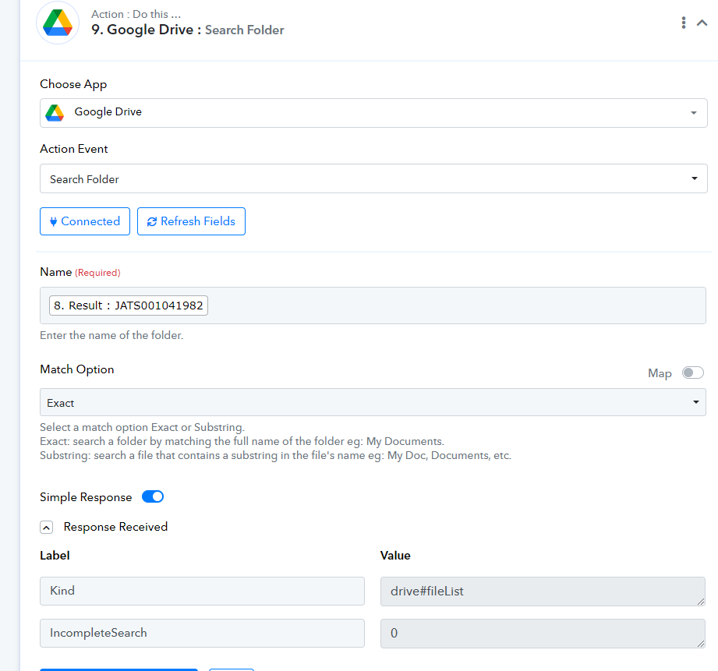Click the refresh icon in Refresh Fields button
The image size is (718, 671).
pos(151,222)
